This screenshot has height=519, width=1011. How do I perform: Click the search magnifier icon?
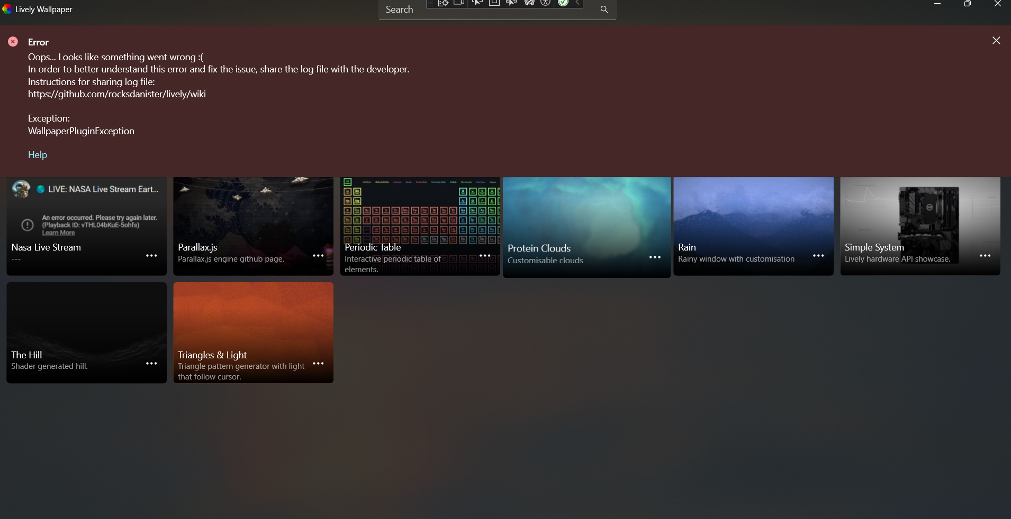click(604, 9)
